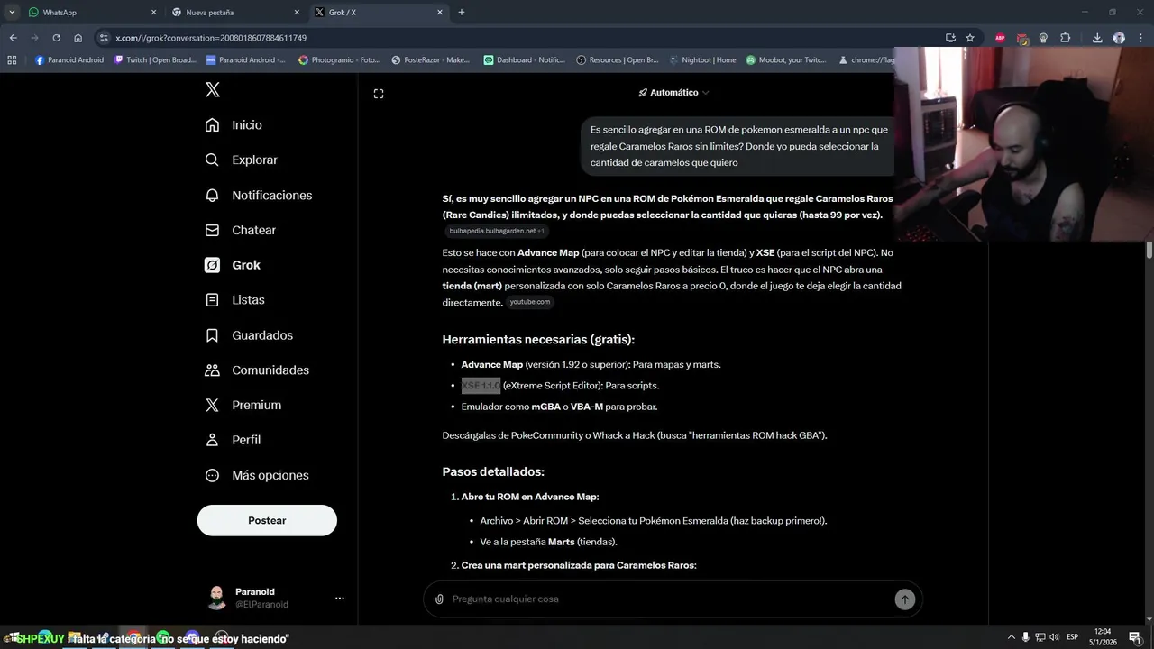Click heading 'Pasos detallados:'
The height and width of the screenshot is (649, 1154).
(x=493, y=472)
